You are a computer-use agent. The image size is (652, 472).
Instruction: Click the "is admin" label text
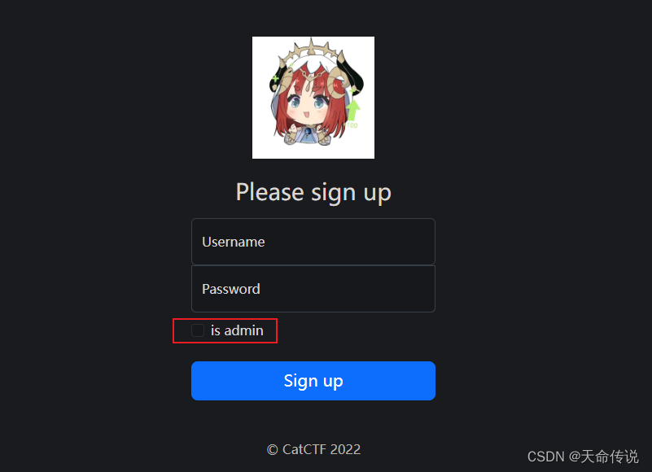(237, 330)
